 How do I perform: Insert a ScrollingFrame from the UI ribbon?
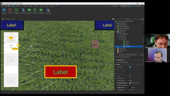16,11
